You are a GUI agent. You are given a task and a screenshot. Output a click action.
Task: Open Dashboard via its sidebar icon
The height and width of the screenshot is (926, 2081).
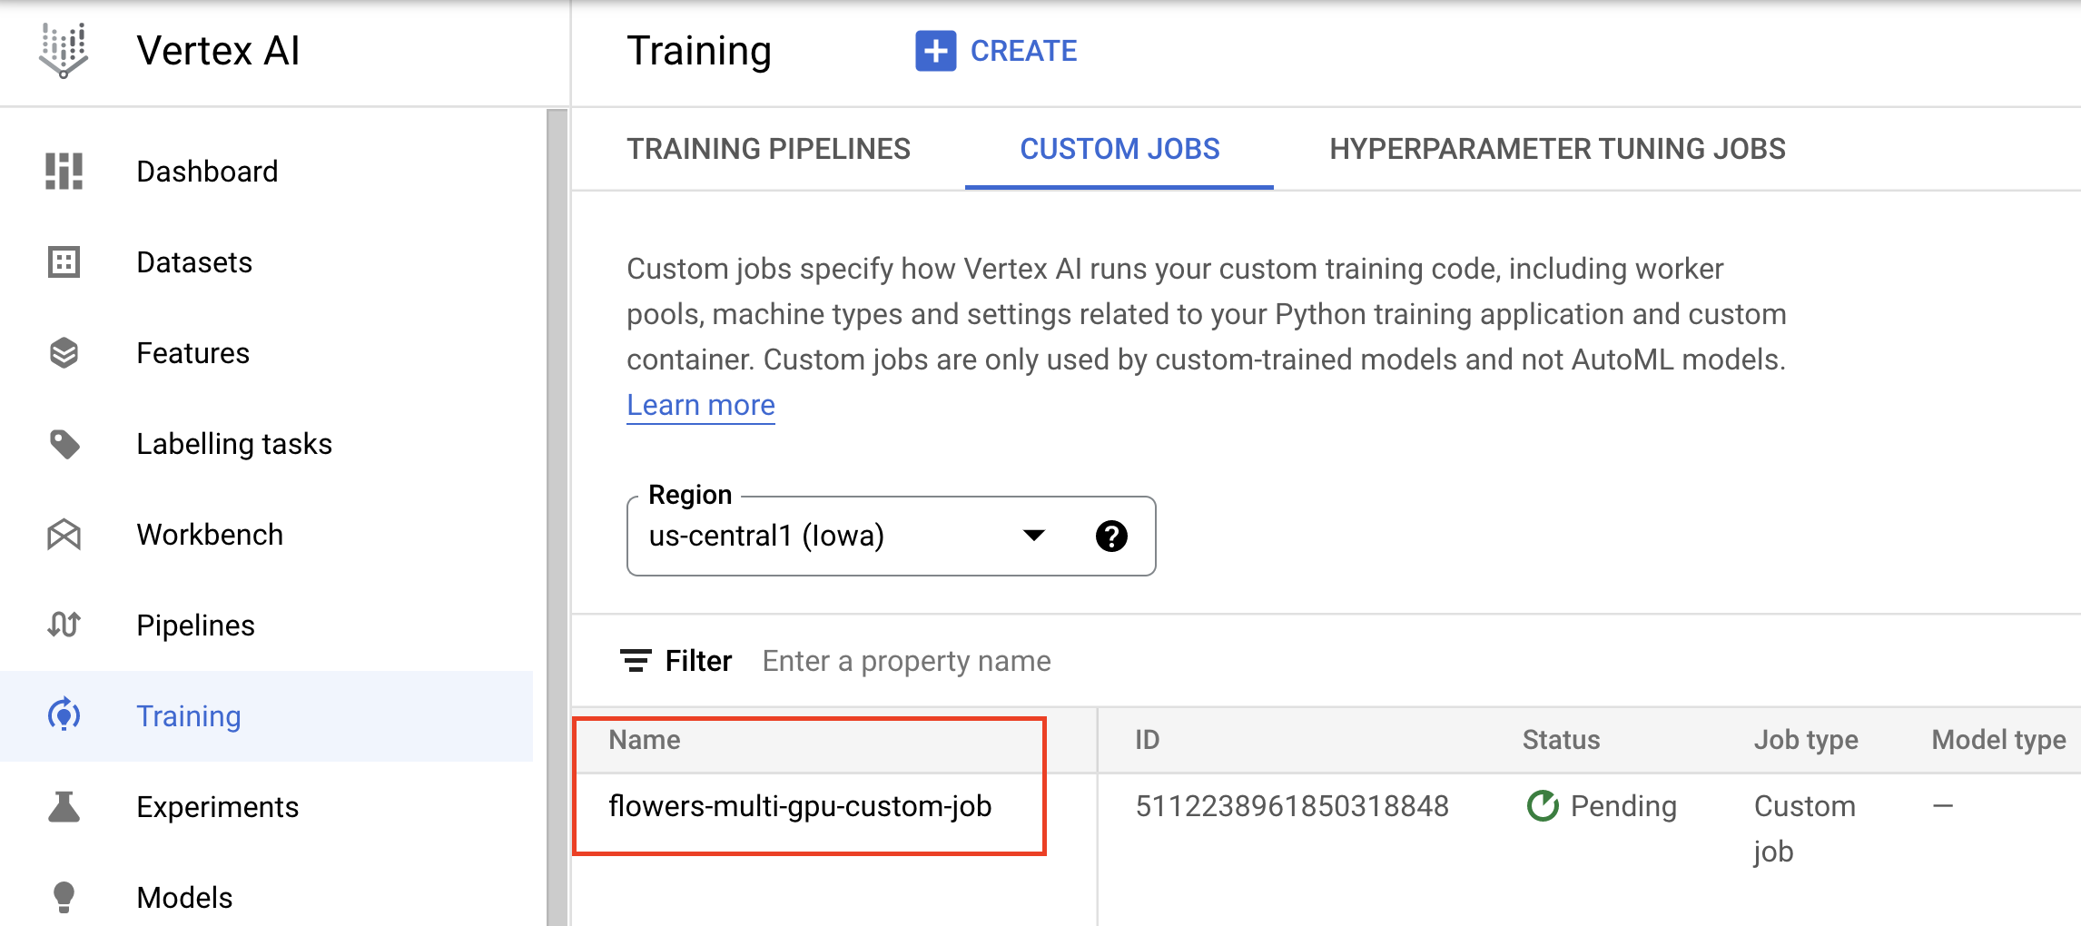pos(64,172)
